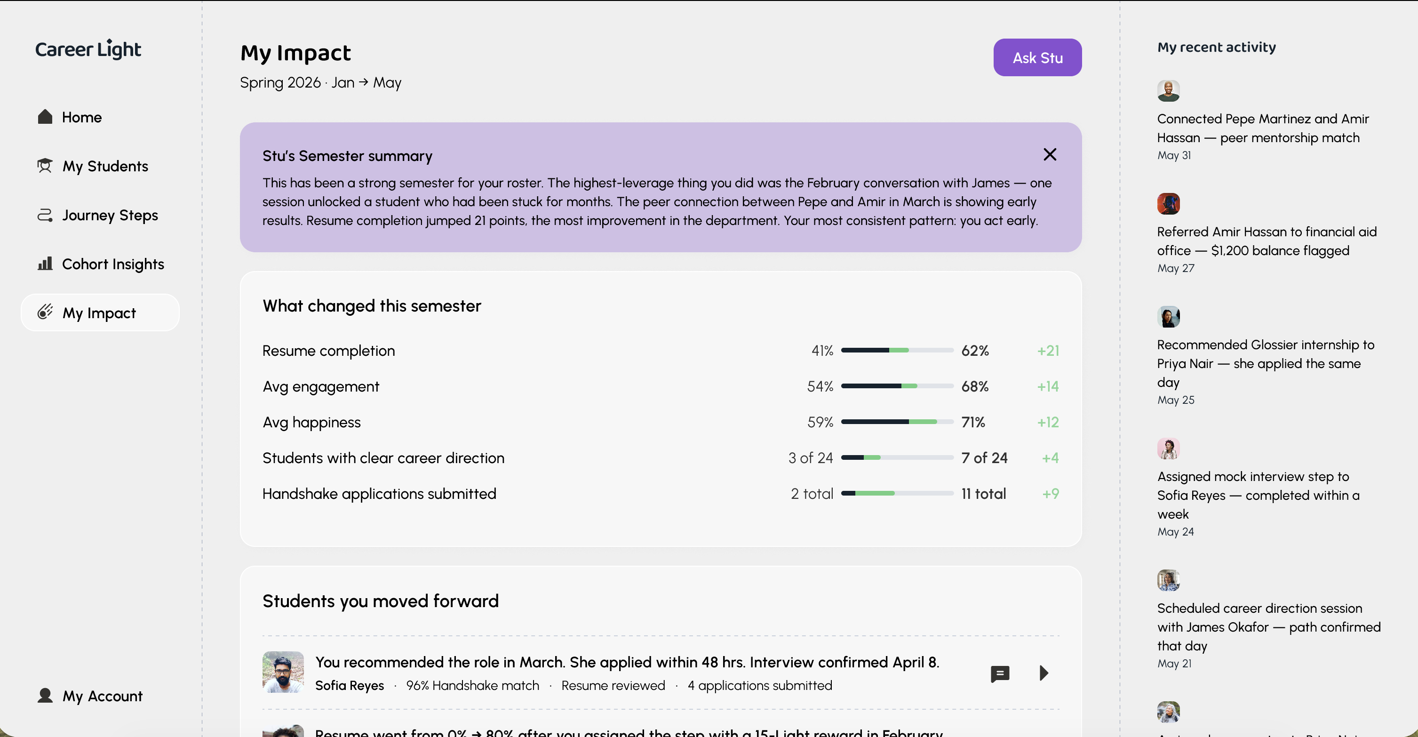This screenshot has width=1418, height=737.
Task: Click 'Resume reviewed' text
Action: point(613,686)
